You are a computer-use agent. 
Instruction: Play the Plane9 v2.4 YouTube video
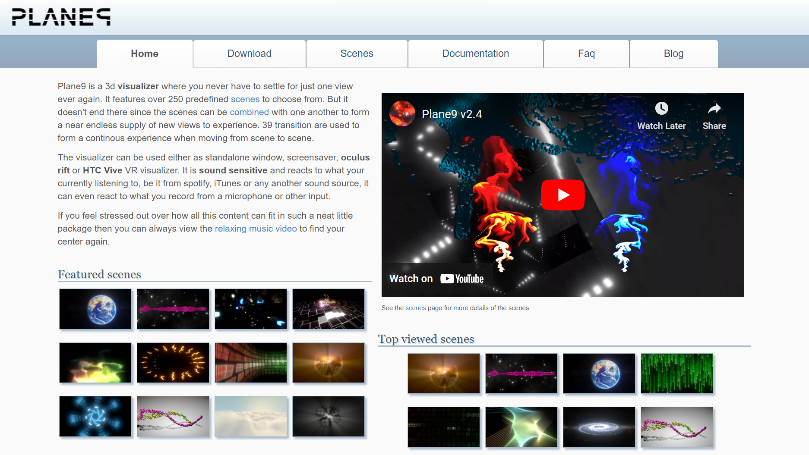(563, 195)
